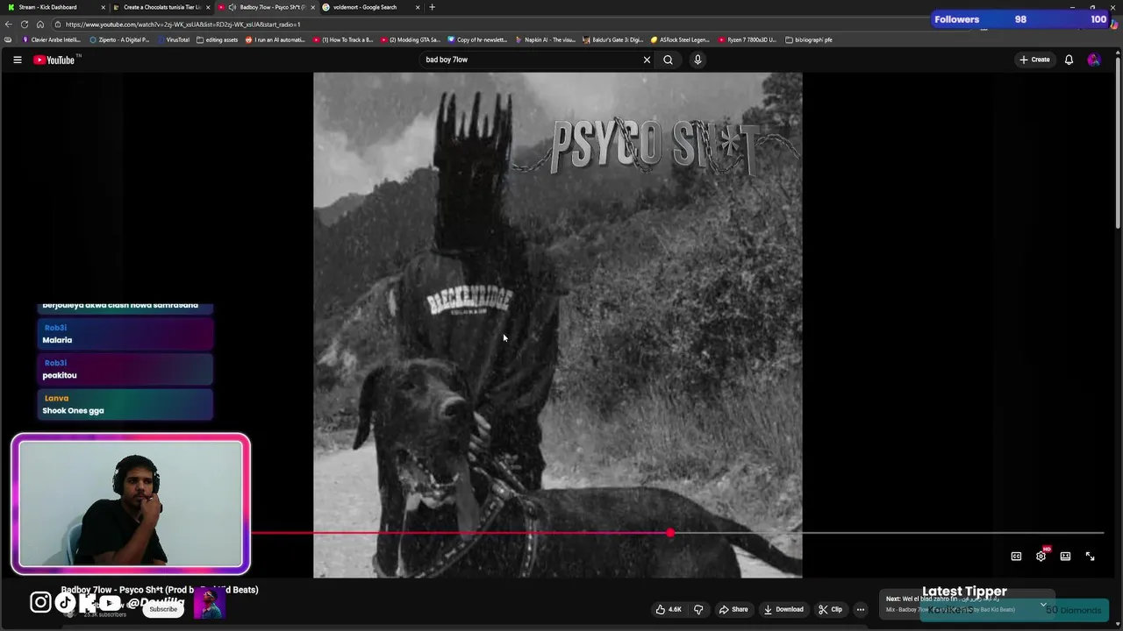Enter fullscreen on the video
This screenshot has height=631, width=1123.
[1090, 557]
